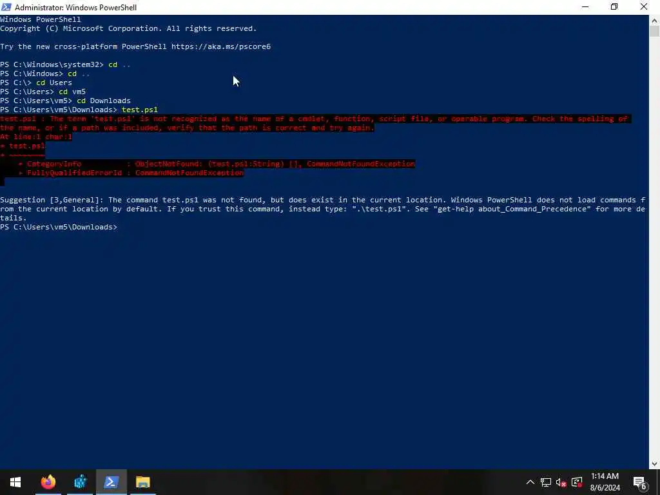Click the scrollbar up arrow
Screen dimensions: 660x495
coord(655,20)
